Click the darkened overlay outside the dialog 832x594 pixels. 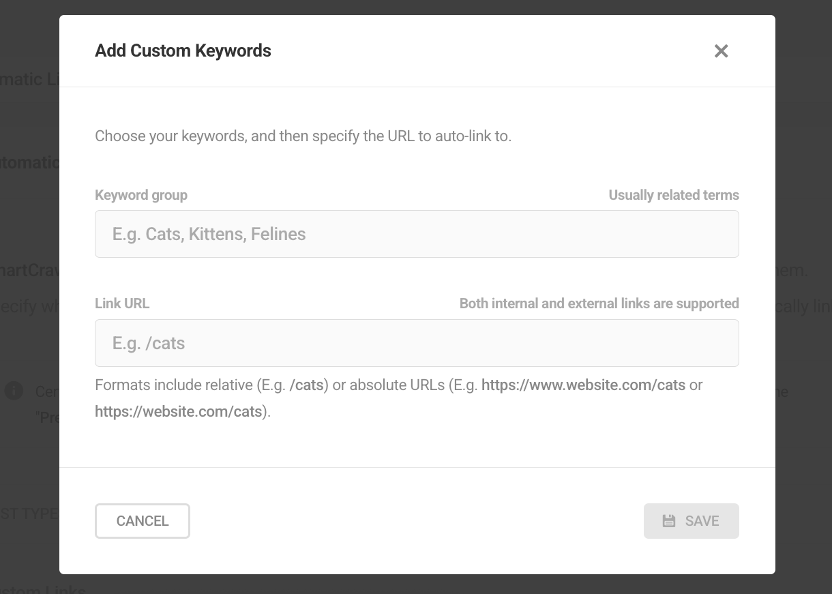click(x=30, y=307)
